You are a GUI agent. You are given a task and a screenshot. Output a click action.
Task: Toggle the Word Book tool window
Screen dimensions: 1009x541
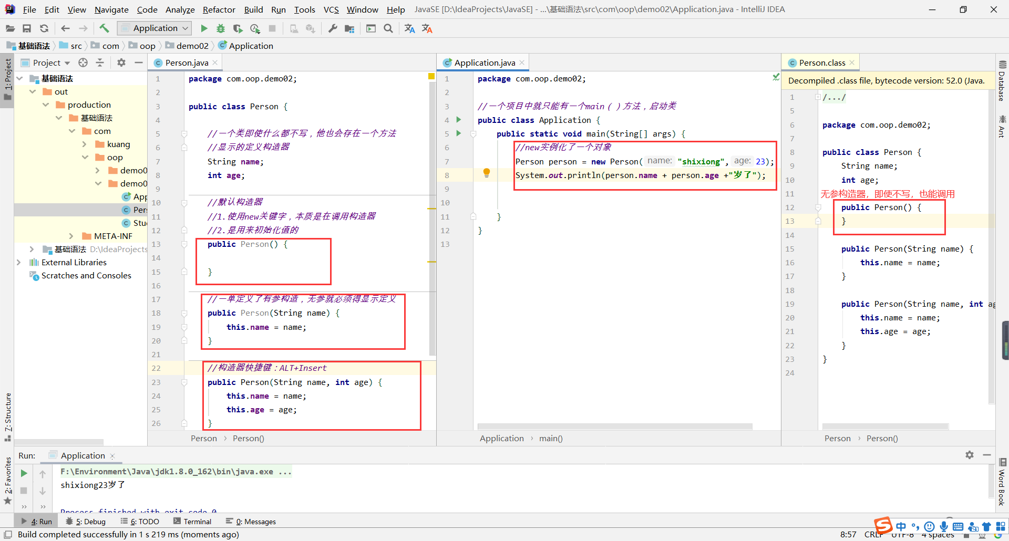pos(1002,483)
